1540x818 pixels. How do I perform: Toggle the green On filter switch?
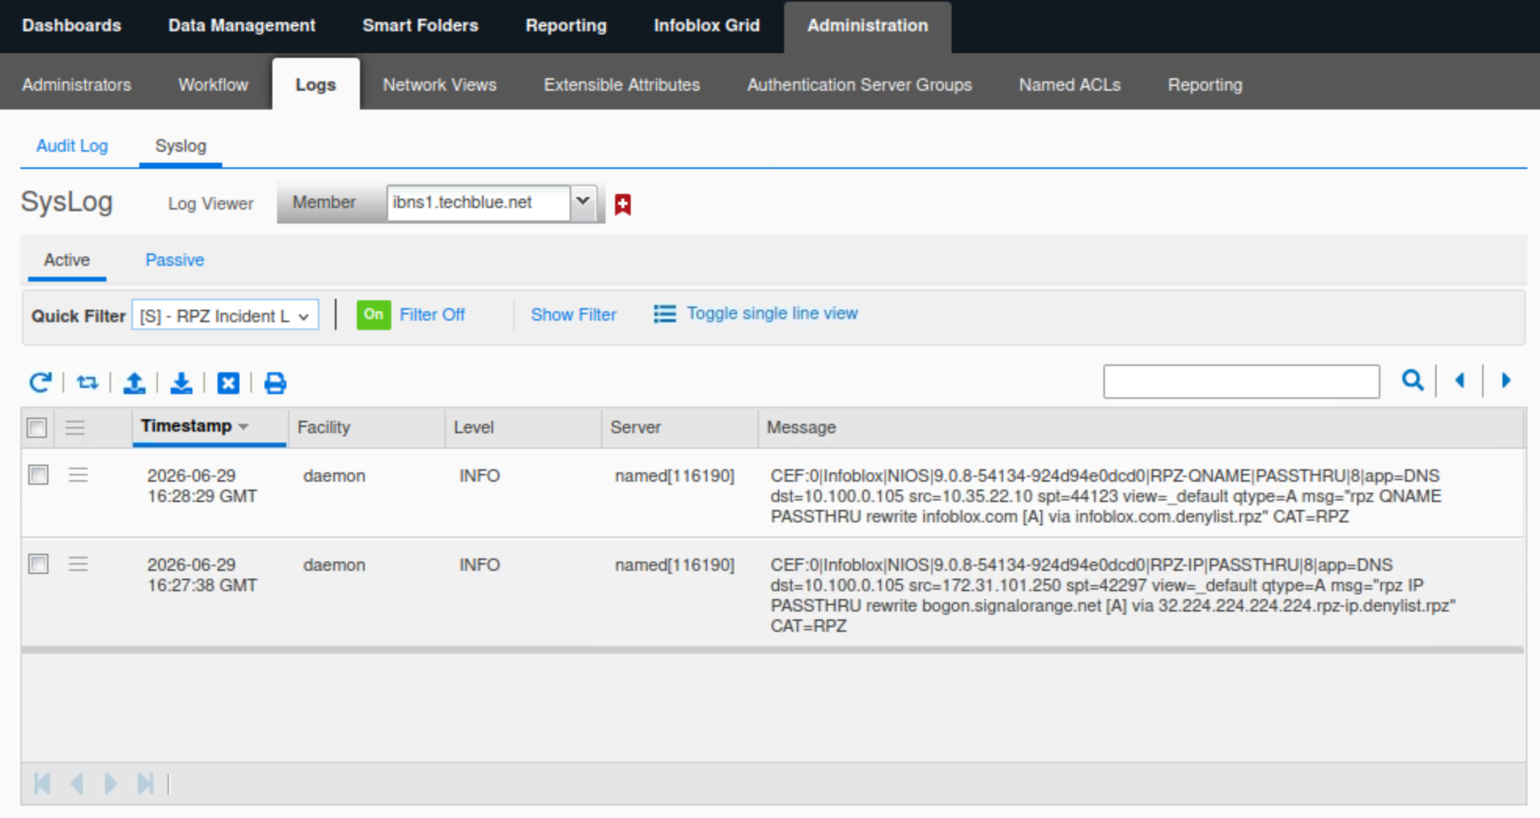[373, 314]
